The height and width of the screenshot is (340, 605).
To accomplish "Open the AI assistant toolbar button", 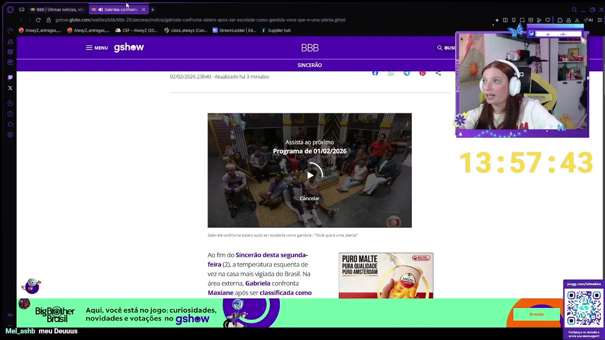I will click(588, 20).
